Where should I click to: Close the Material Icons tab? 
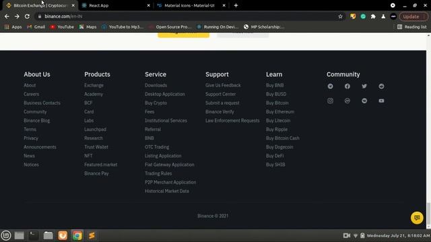point(224,5)
